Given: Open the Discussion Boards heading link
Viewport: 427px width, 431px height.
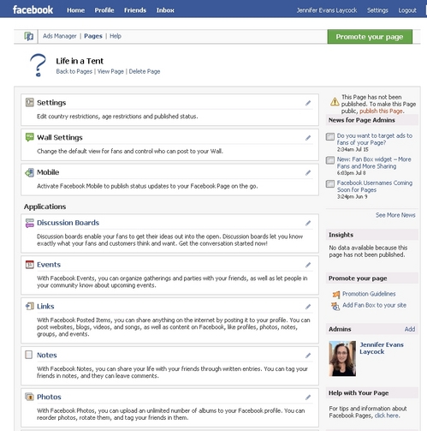Looking at the screenshot, I should 68,223.
